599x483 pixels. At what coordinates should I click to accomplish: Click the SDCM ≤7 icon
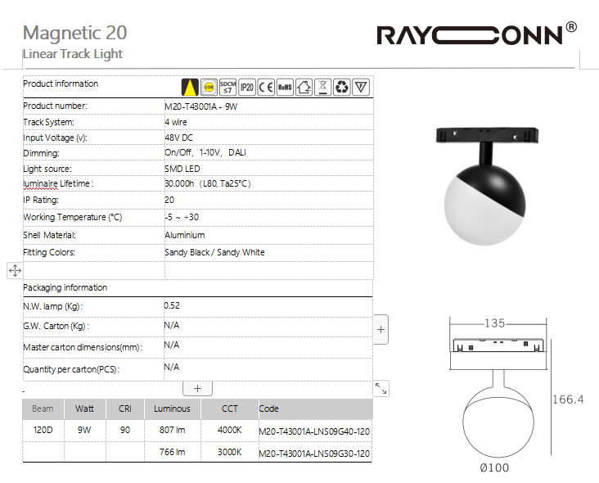click(x=227, y=87)
